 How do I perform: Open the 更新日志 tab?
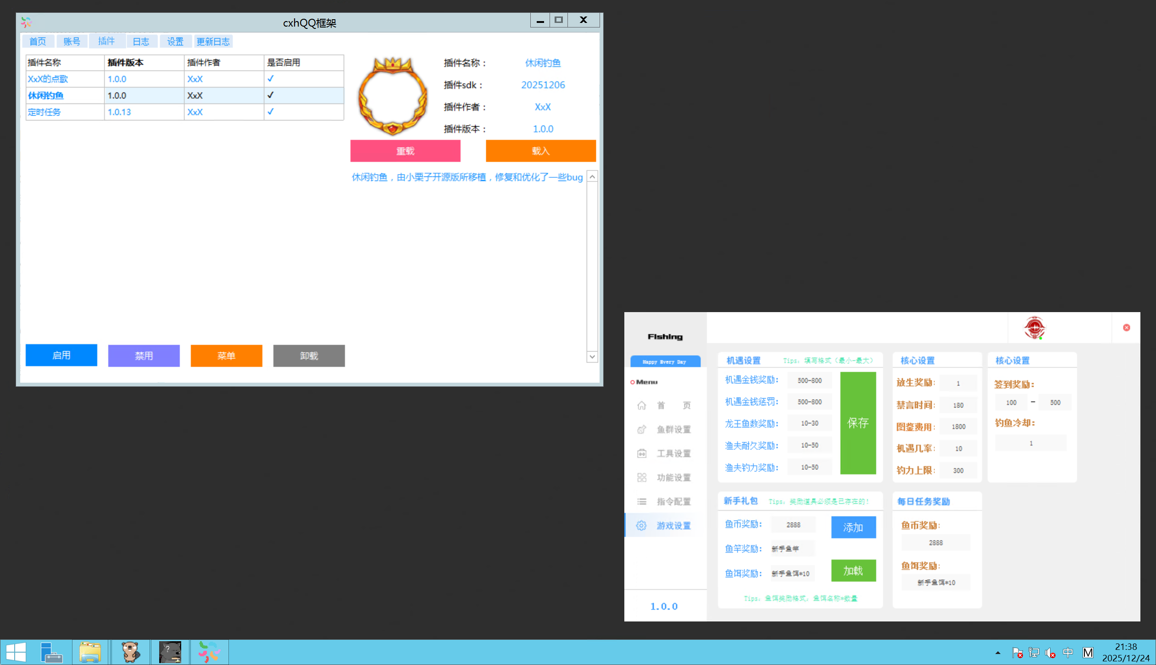point(213,42)
